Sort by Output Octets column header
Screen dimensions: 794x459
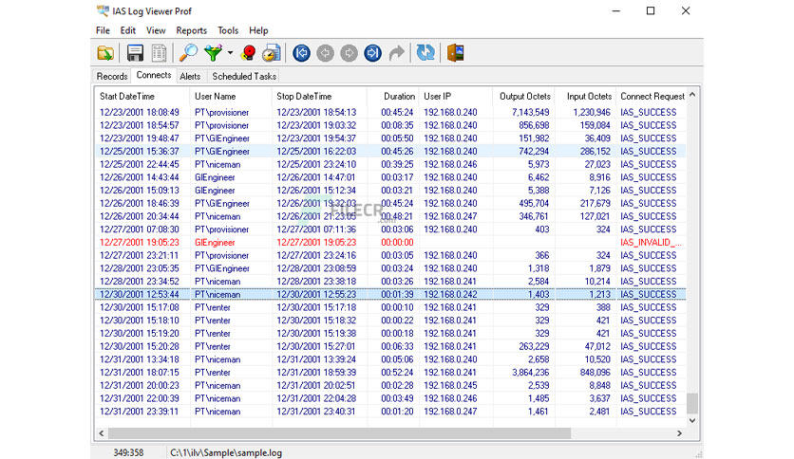click(523, 96)
